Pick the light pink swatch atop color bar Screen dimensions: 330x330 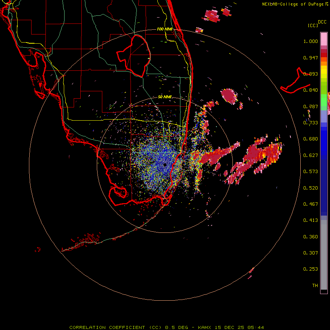[324, 39]
